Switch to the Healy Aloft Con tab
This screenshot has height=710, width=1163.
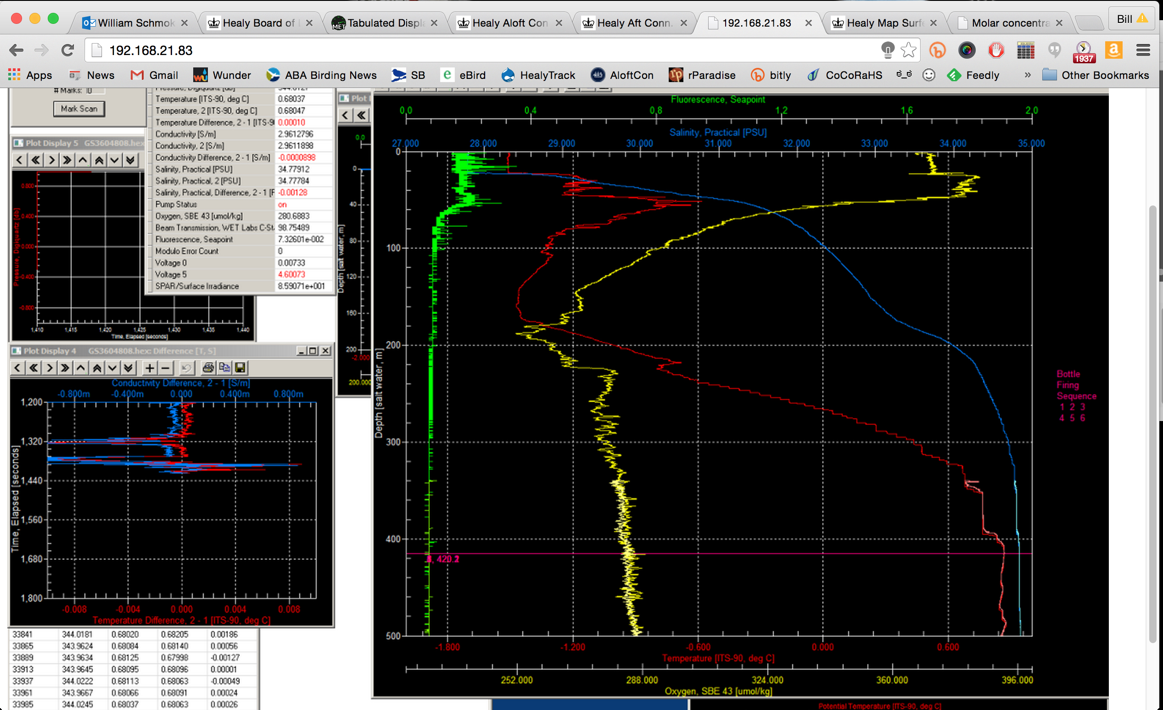(x=509, y=22)
